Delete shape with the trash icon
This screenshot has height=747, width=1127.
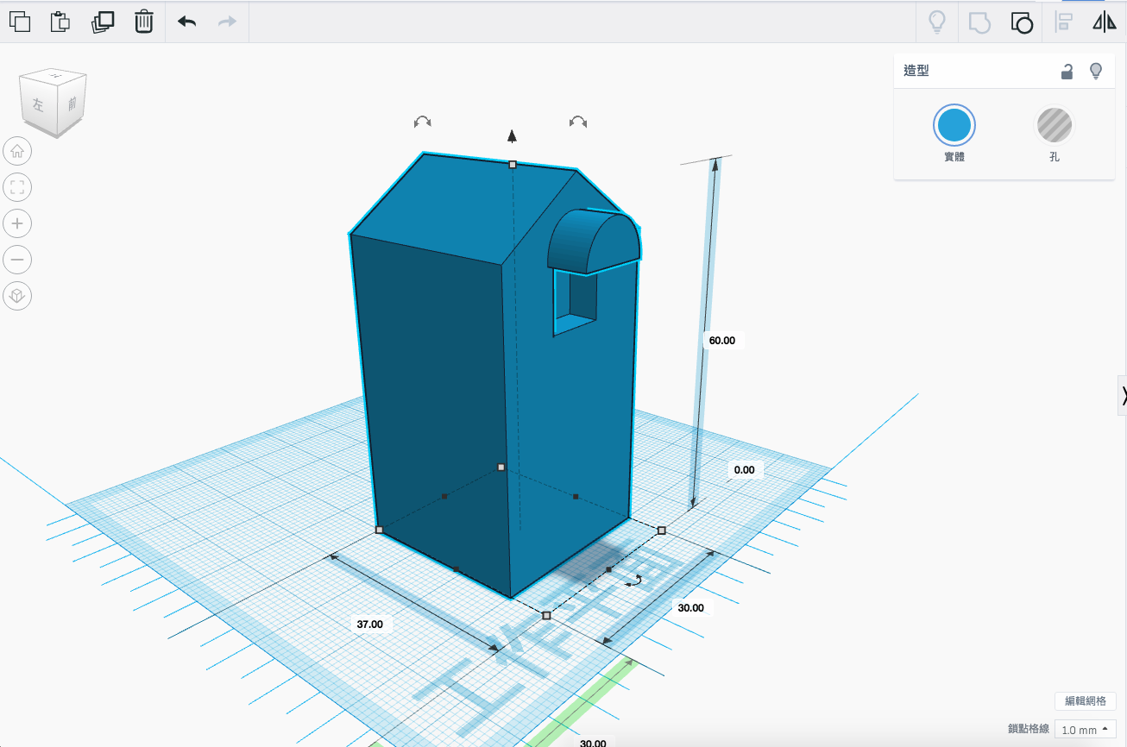click(144, 22)
